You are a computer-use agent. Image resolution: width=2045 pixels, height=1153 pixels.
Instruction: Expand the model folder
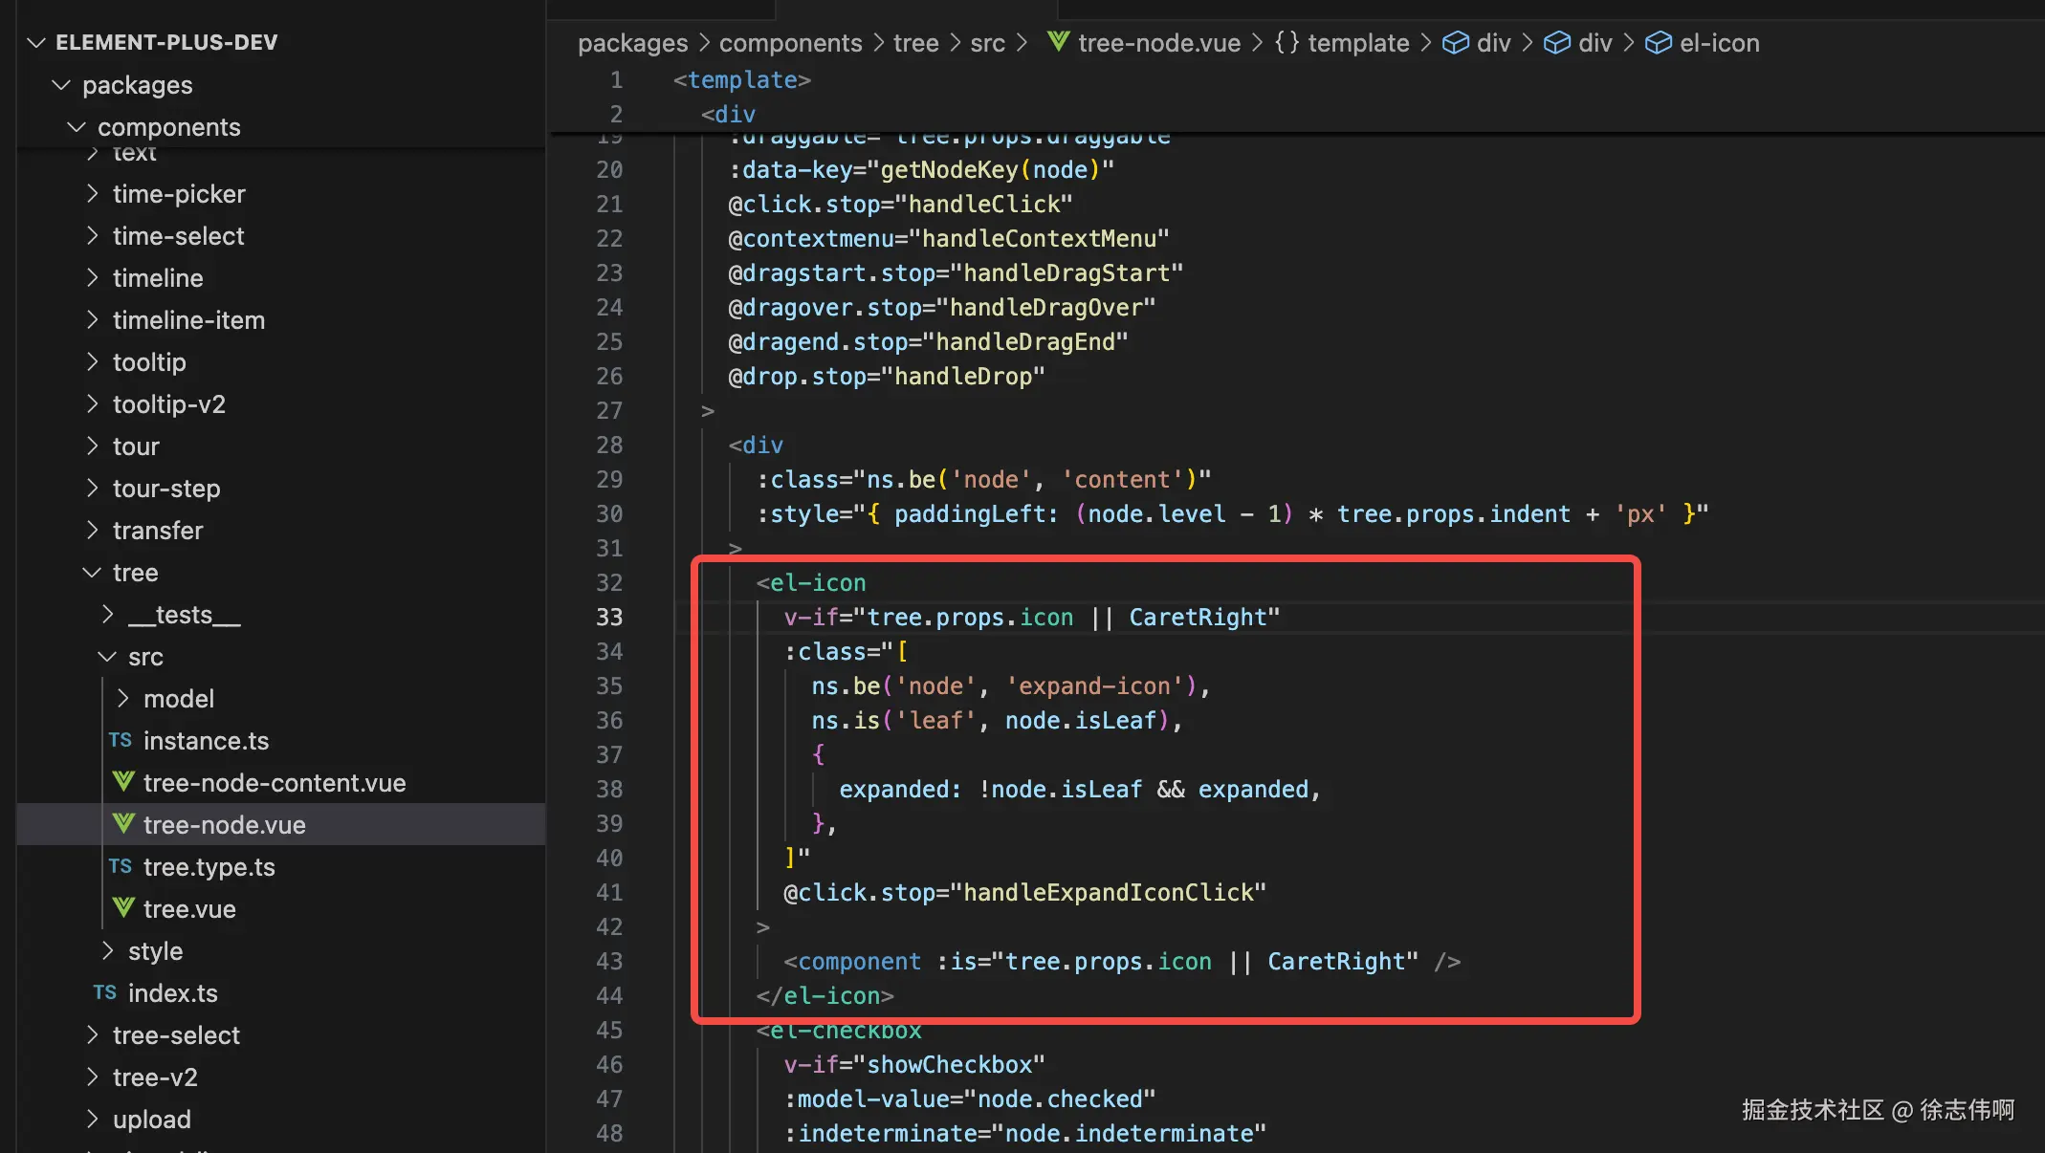[123, 699]
